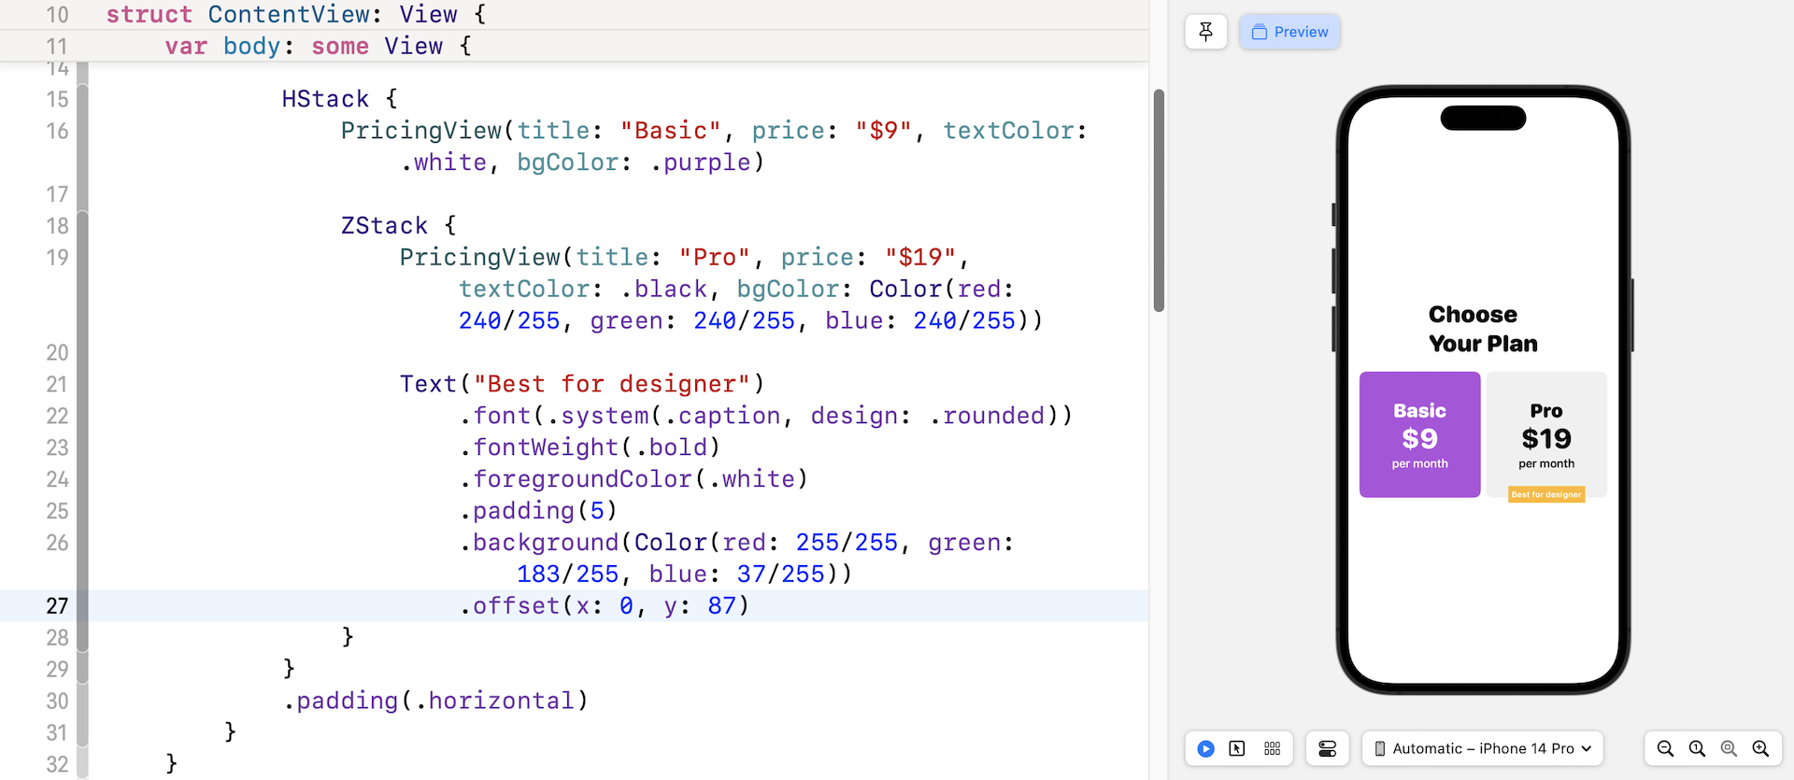Viewport: 1794px width, 780px height.
Task: Click .foregroundColor(.white) on line 24
Action: point(634,479)
